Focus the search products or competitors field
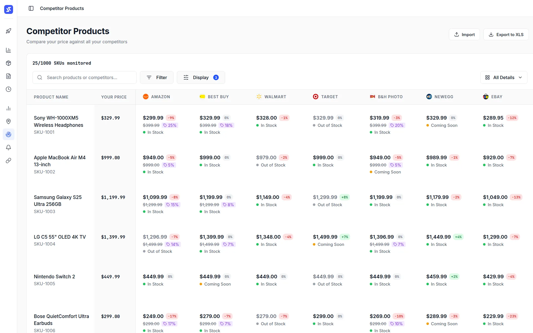The width and height of the screenshot is (533, 333). [84, 77]
